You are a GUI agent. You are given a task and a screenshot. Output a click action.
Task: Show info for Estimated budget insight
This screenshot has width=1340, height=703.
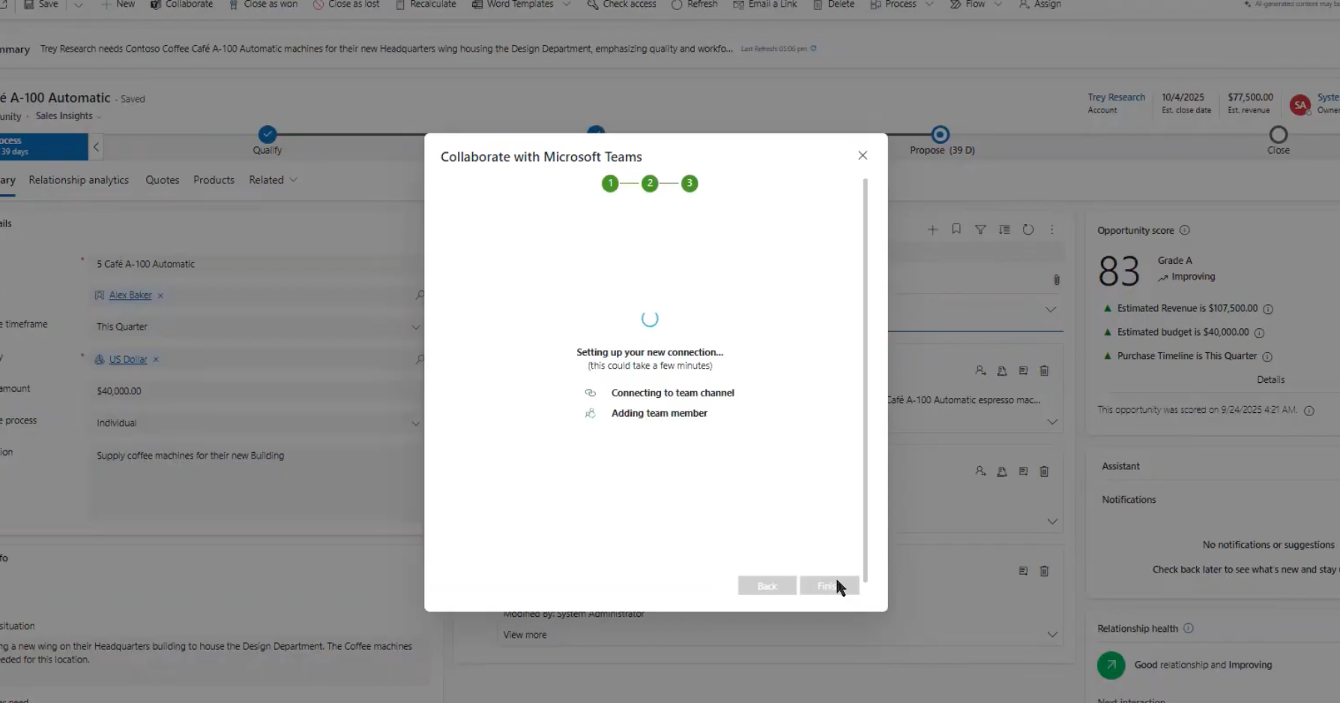[x=1259, y=333]
